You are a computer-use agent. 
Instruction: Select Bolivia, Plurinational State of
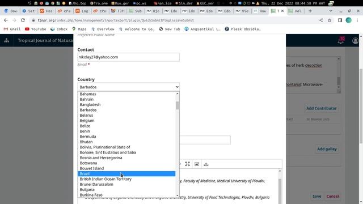[x=126, y=147]
